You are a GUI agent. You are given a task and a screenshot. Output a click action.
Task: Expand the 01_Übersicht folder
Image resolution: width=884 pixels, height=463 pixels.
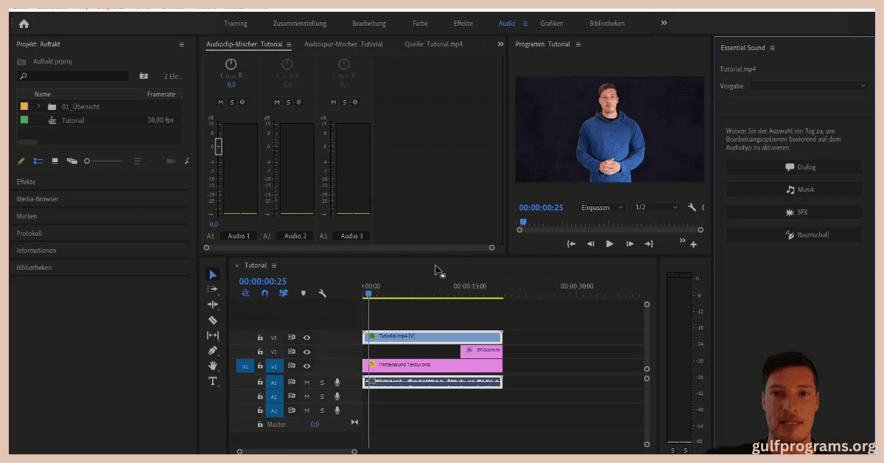[x=38, y=107]
